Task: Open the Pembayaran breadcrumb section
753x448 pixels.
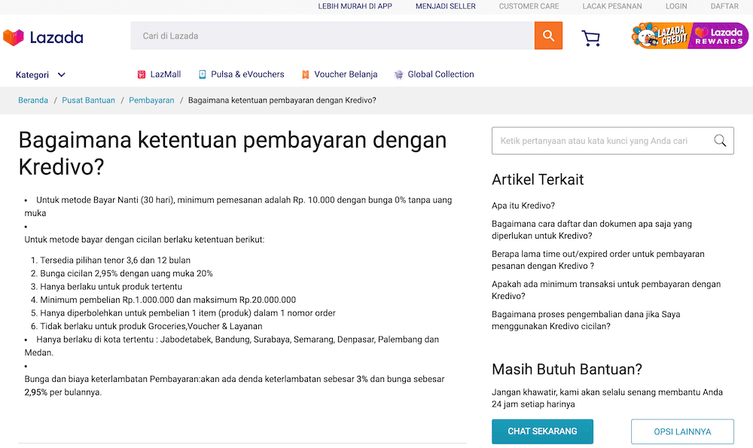Action: click(x=151, y=99)
